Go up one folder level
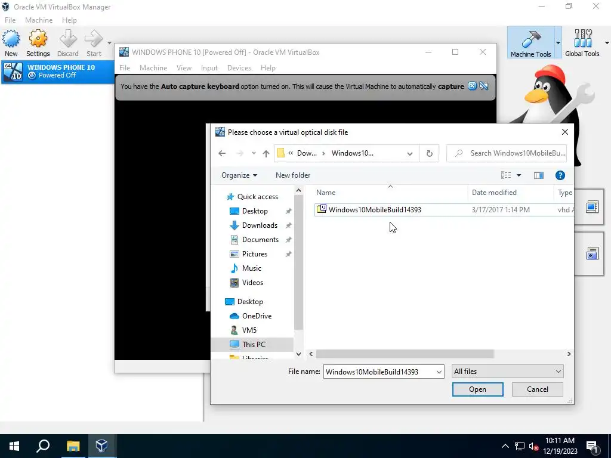 coord(266,153)
